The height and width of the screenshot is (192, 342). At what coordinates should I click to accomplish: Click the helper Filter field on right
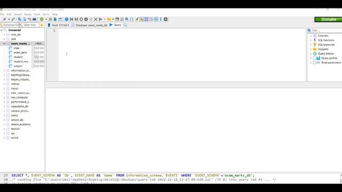coord(324,30)
